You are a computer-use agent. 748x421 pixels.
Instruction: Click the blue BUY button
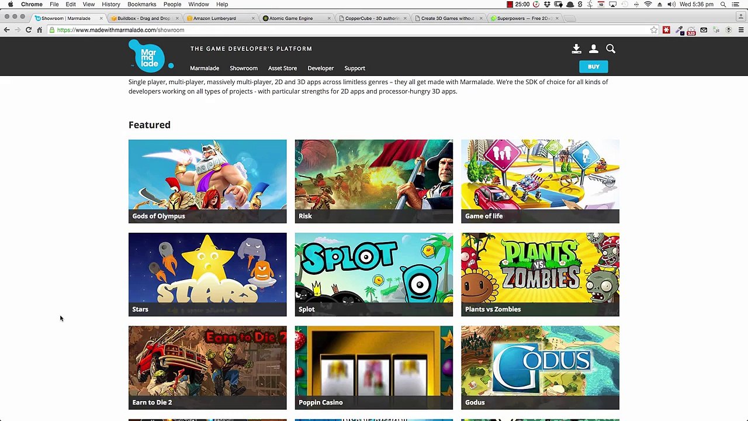tap(594, 67)
